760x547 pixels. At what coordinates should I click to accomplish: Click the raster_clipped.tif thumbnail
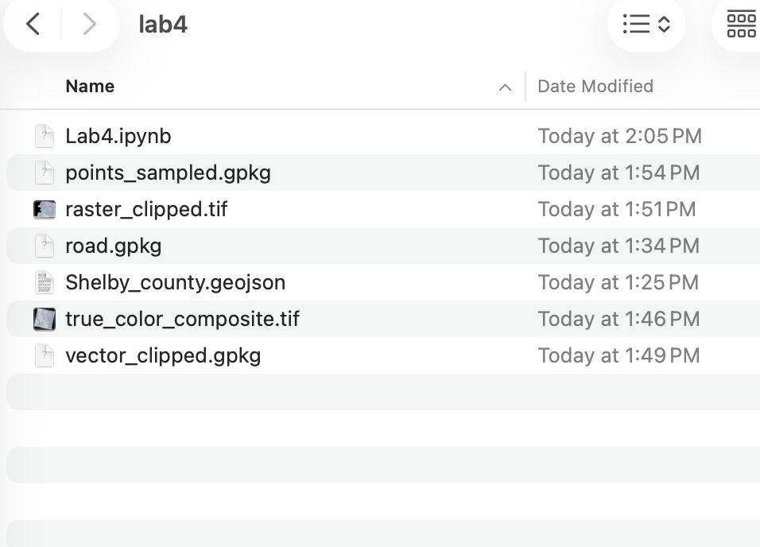[x=45, y=209]
